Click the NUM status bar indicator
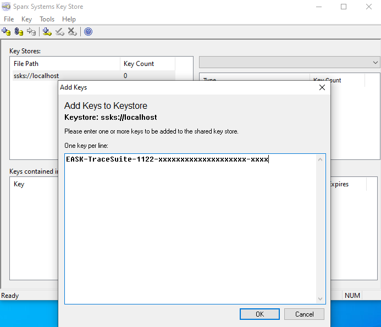The width and height of the screenshot is (381, 327). tap(352, 296)
